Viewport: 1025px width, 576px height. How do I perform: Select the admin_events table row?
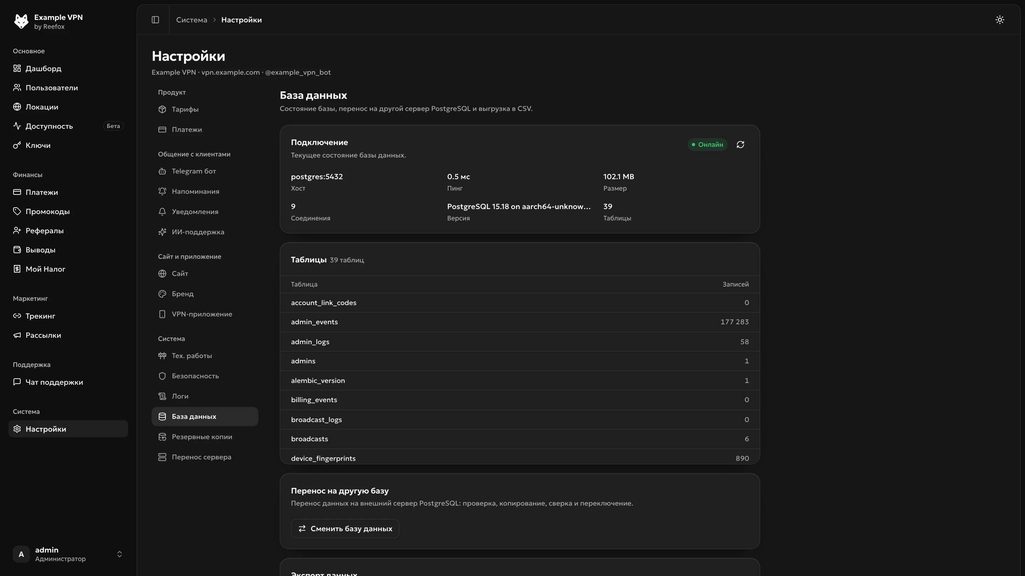[x=520, y=322]
